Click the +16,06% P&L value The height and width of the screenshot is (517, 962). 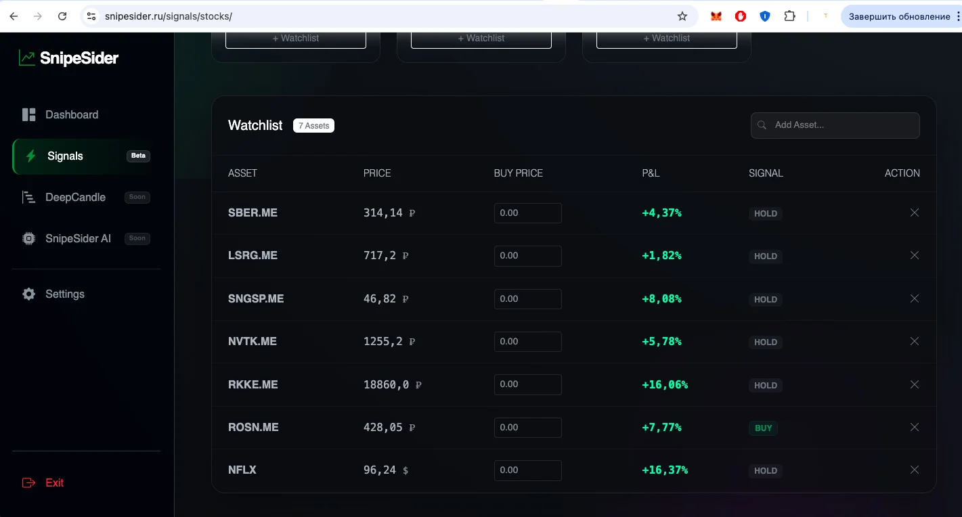tap(665, 384)
